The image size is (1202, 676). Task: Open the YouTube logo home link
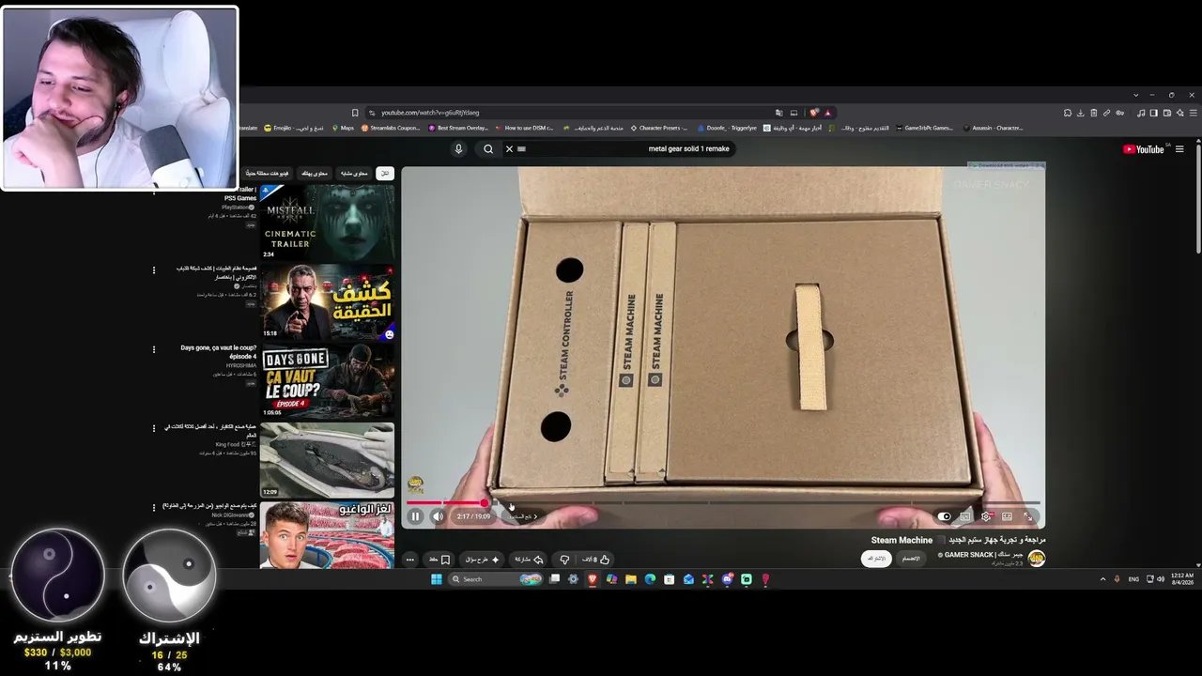coord(1144,149)
